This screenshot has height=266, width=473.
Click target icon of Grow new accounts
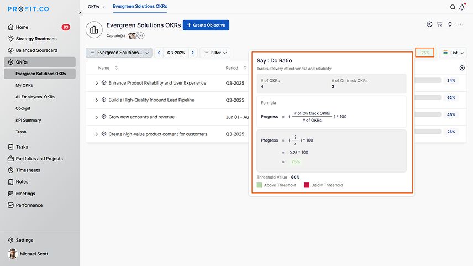tap(104, 117)
